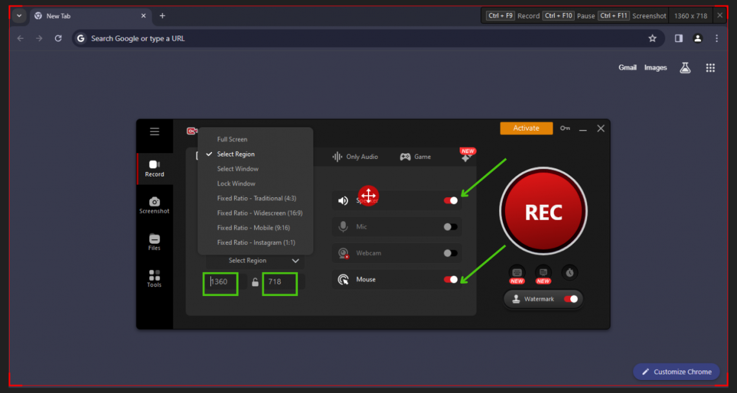Click the license key icon beside Activate
The height and width of the screenshot is (393, 737).
pos(565,128)
